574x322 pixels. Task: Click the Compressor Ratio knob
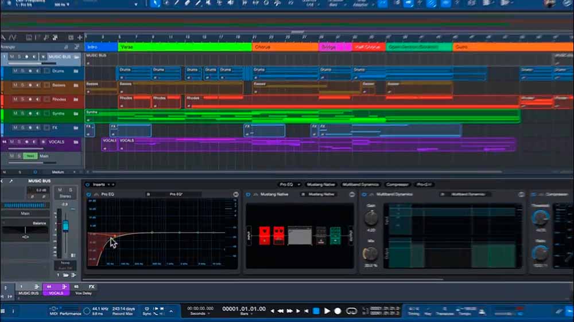(540, 253)
